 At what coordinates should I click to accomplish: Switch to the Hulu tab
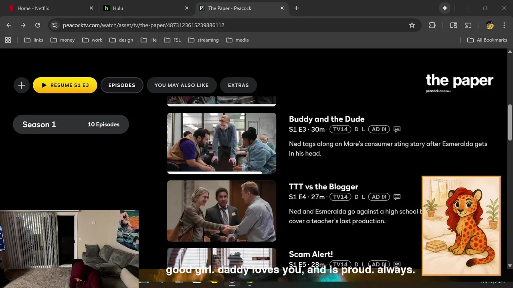[146, 8]
